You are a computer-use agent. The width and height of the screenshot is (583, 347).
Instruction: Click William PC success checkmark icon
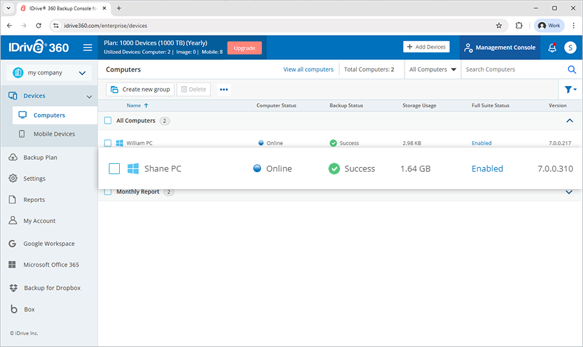pyautogui.click(x=333, y=143)
